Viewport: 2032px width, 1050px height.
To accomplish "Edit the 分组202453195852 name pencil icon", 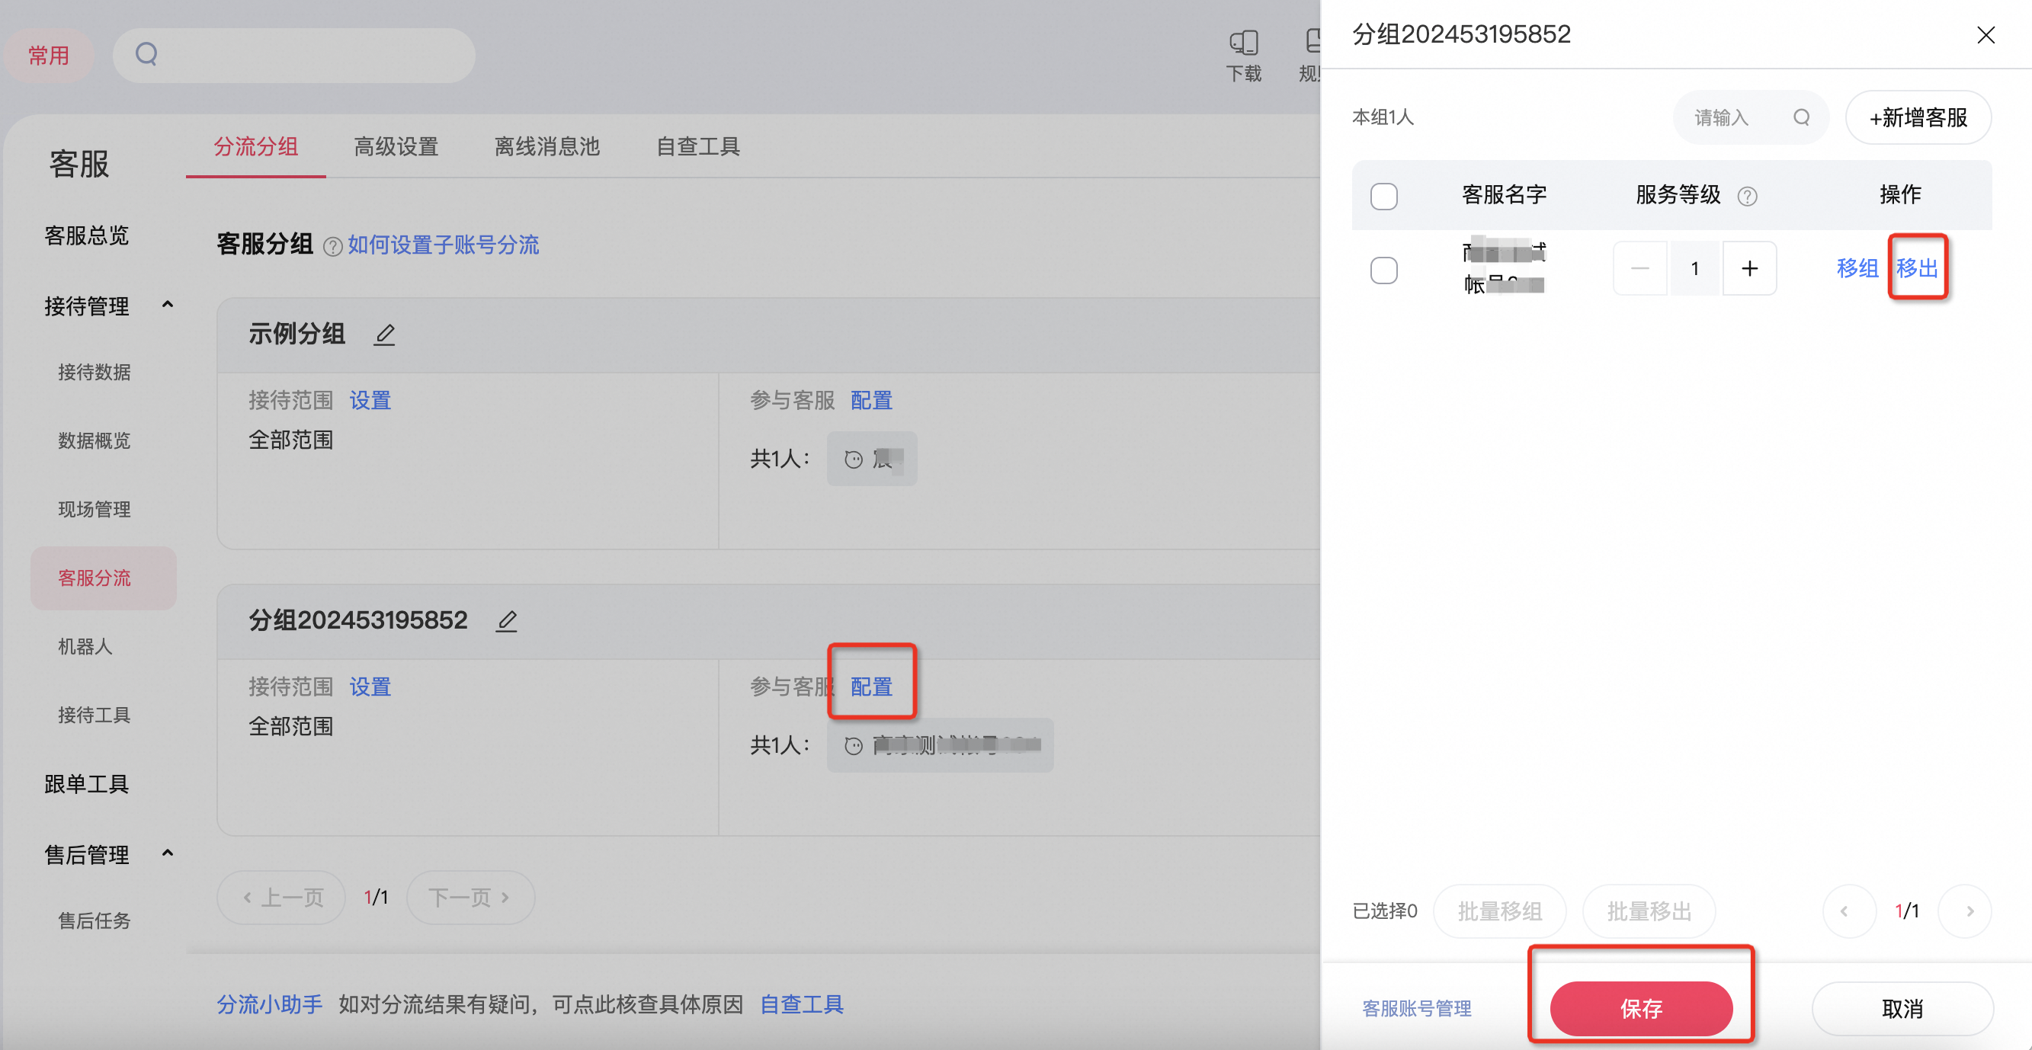I will click(x=506, y=621).
